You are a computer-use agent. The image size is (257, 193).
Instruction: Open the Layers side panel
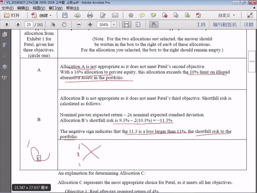coord(4,67)
